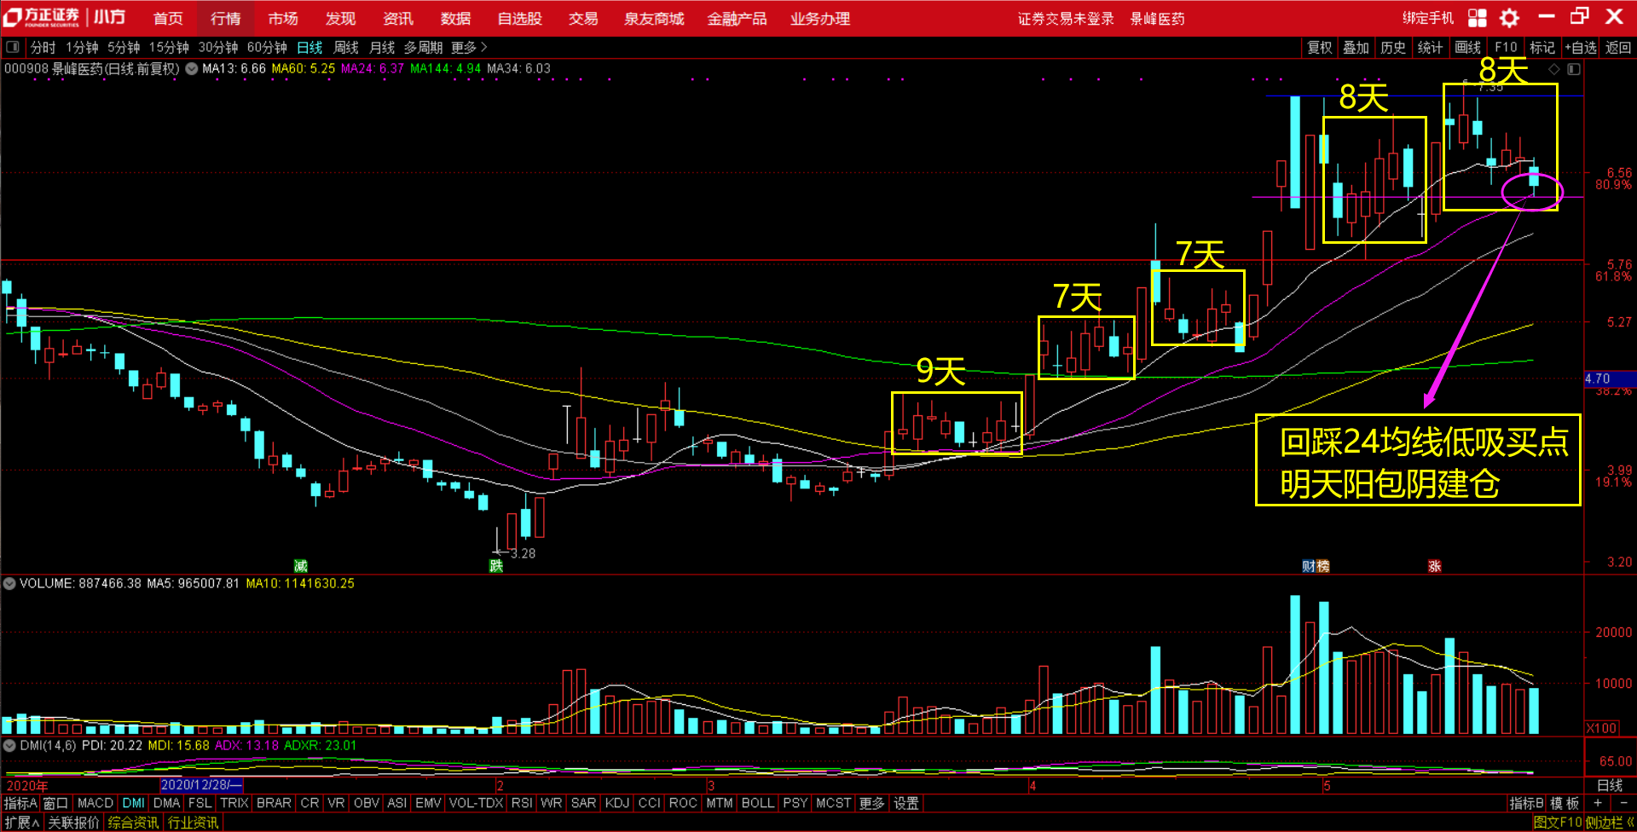Open the 交易 menu
Viewport: 1637px width, 832px height.
pos(583,18)
